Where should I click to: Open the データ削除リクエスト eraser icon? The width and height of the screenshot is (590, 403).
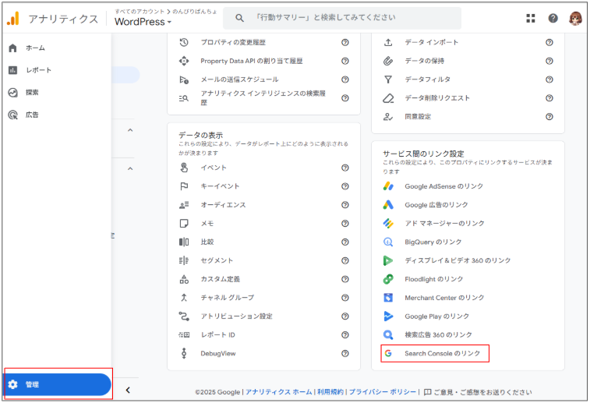pos(388,98)
